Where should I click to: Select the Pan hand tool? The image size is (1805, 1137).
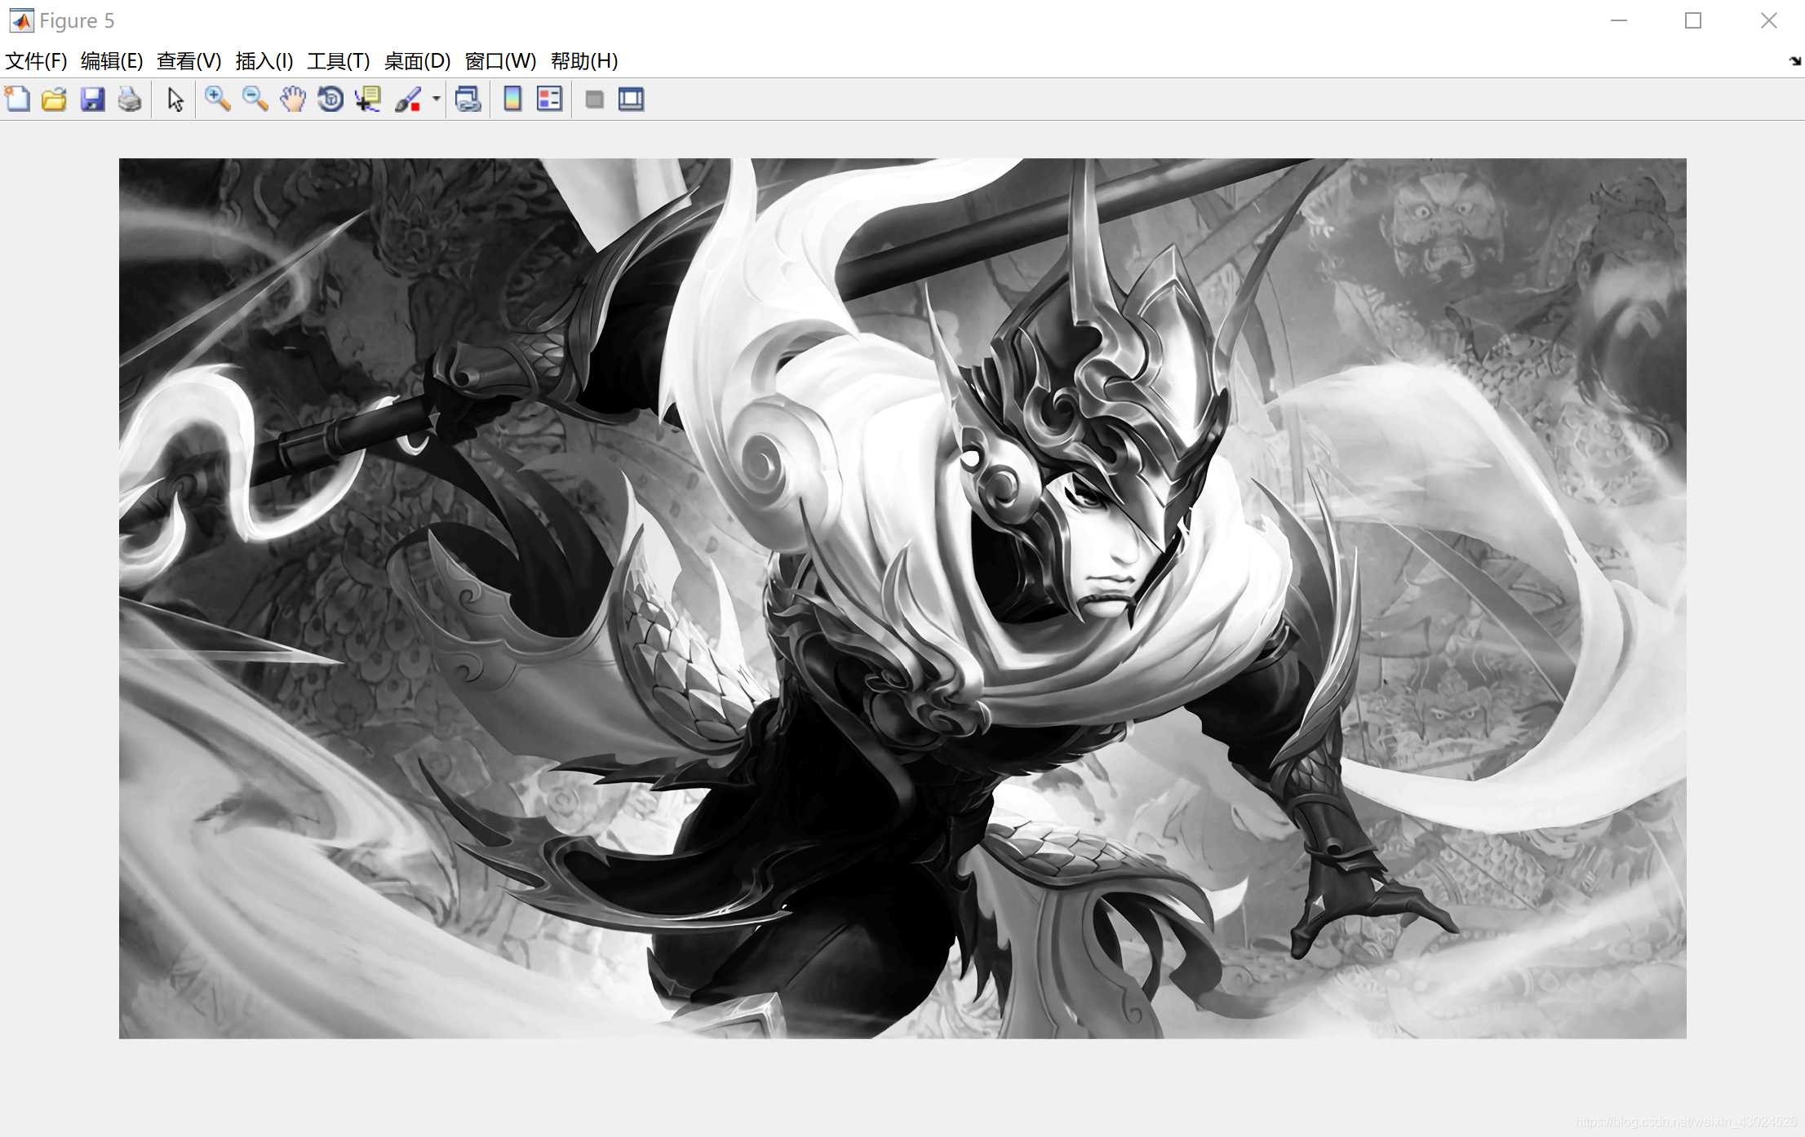(x=292, y=100)
